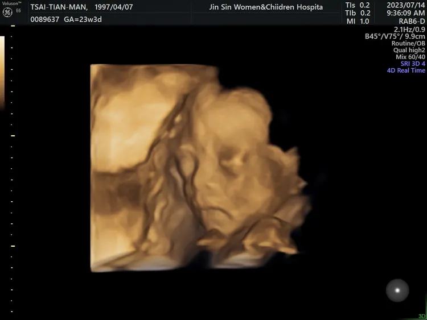Click the Voluson E6 brand label
Image resolution: width=427 pixels, height=320 pixels.
pos(11,3)
